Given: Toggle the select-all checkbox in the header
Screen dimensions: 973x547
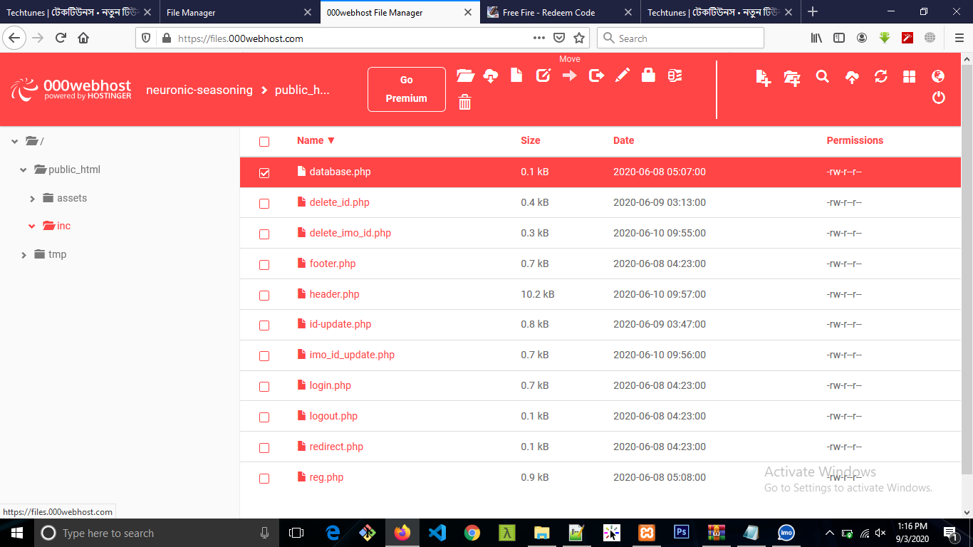Looking at the screenshot, I should point(264,142).
